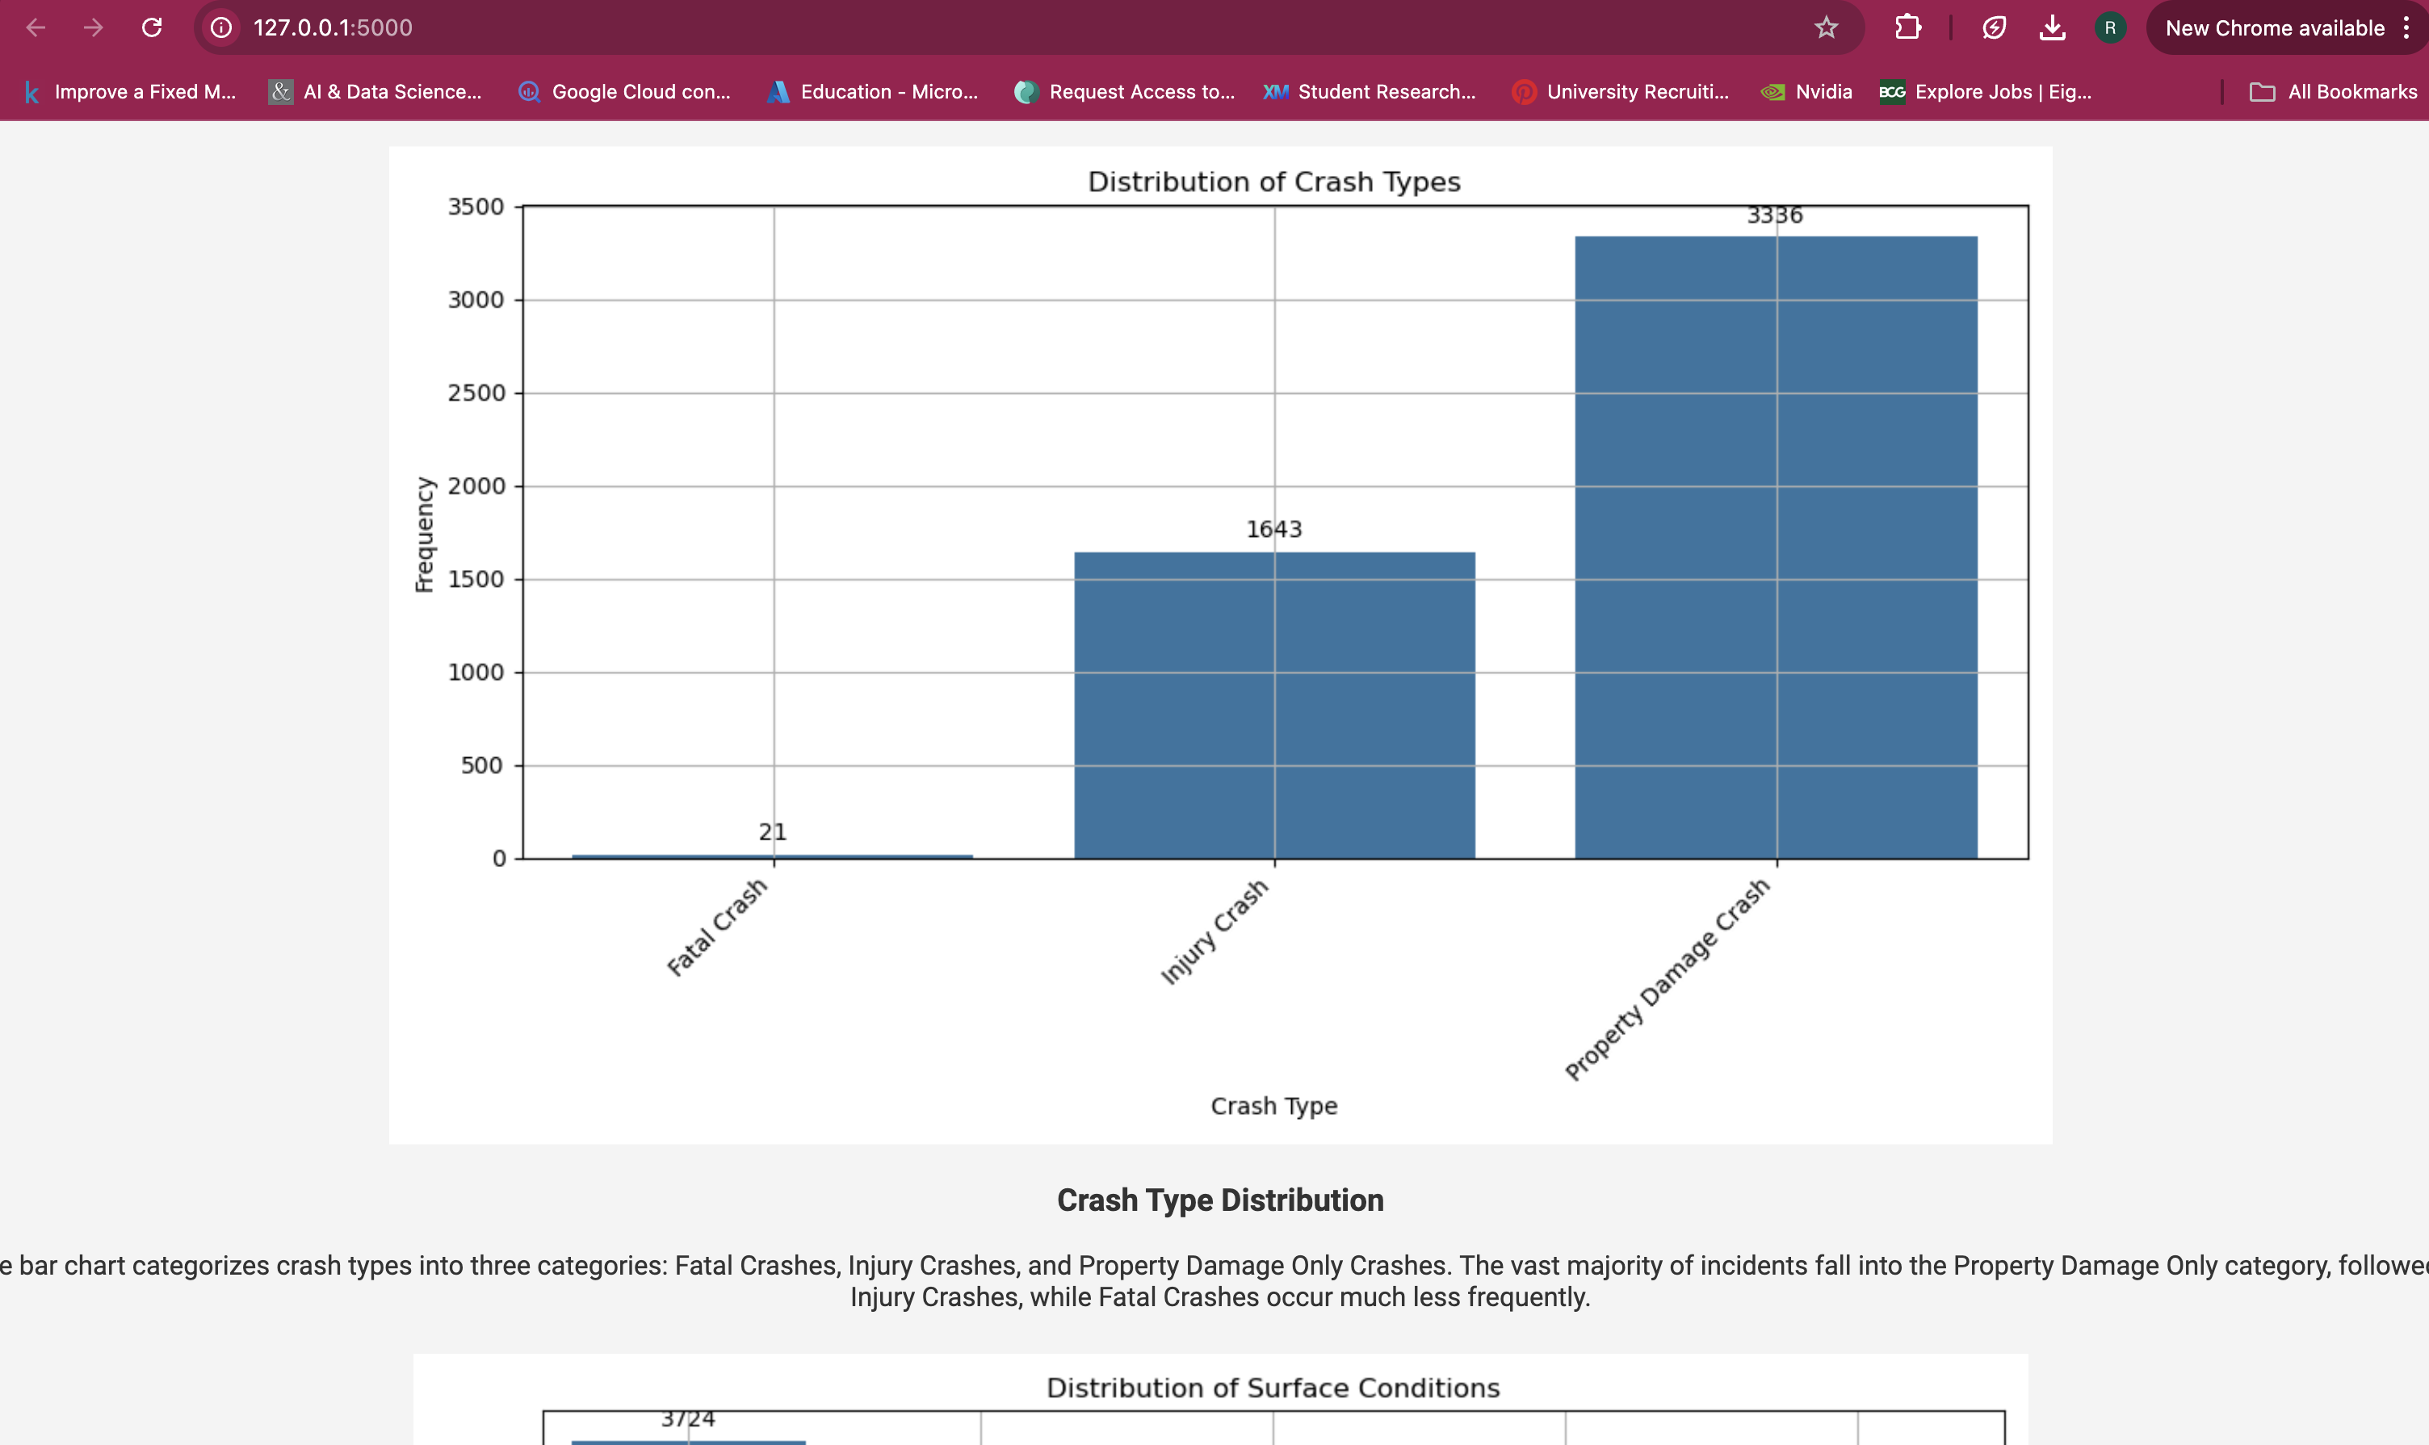Open the Student Research bookmark
Screen dimensions: 2429x1445
click(1370, 91)
